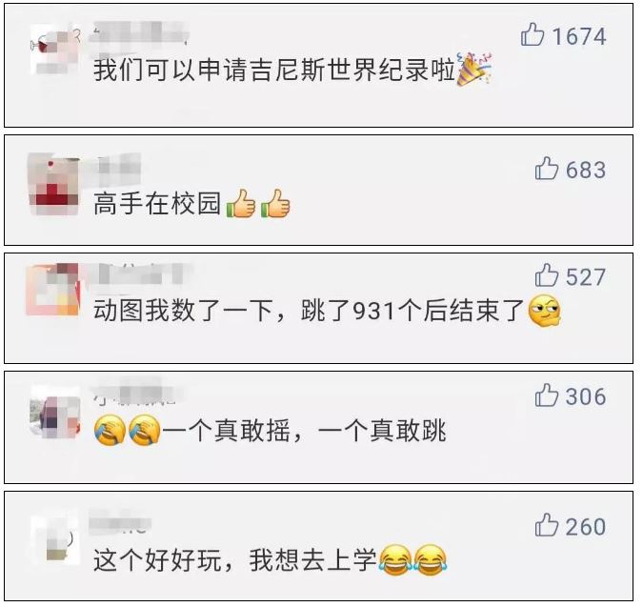
Task: Open avatar next to 高手在校园 comment
Action: pyautogui.click(x=53, y=185)
